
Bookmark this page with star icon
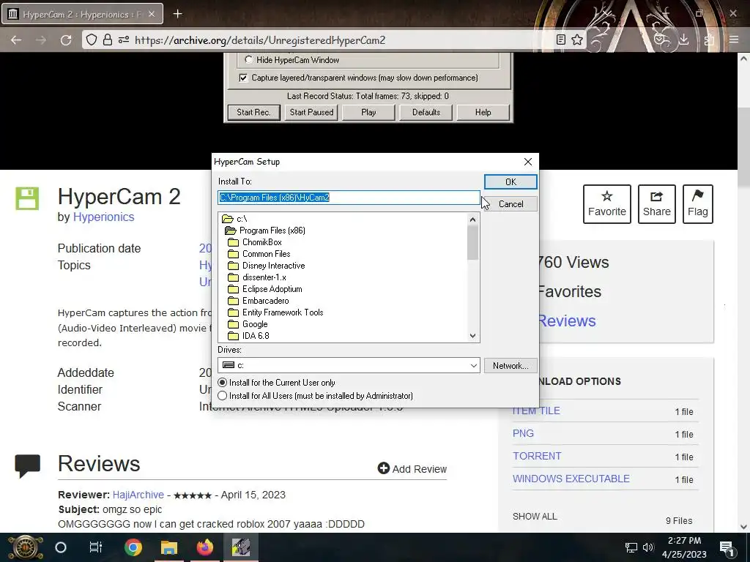pos(577,40)
